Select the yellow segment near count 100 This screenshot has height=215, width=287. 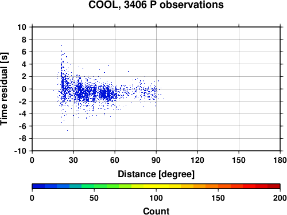click(156, 186)
